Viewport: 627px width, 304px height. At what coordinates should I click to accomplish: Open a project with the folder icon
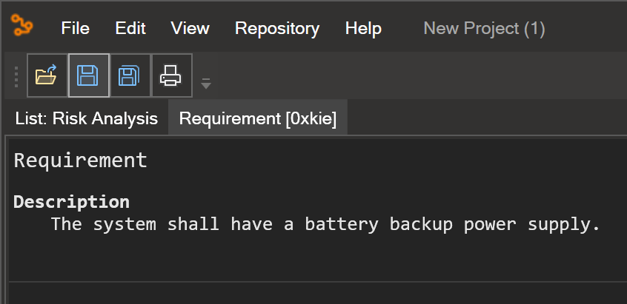(x=47, y=75)
